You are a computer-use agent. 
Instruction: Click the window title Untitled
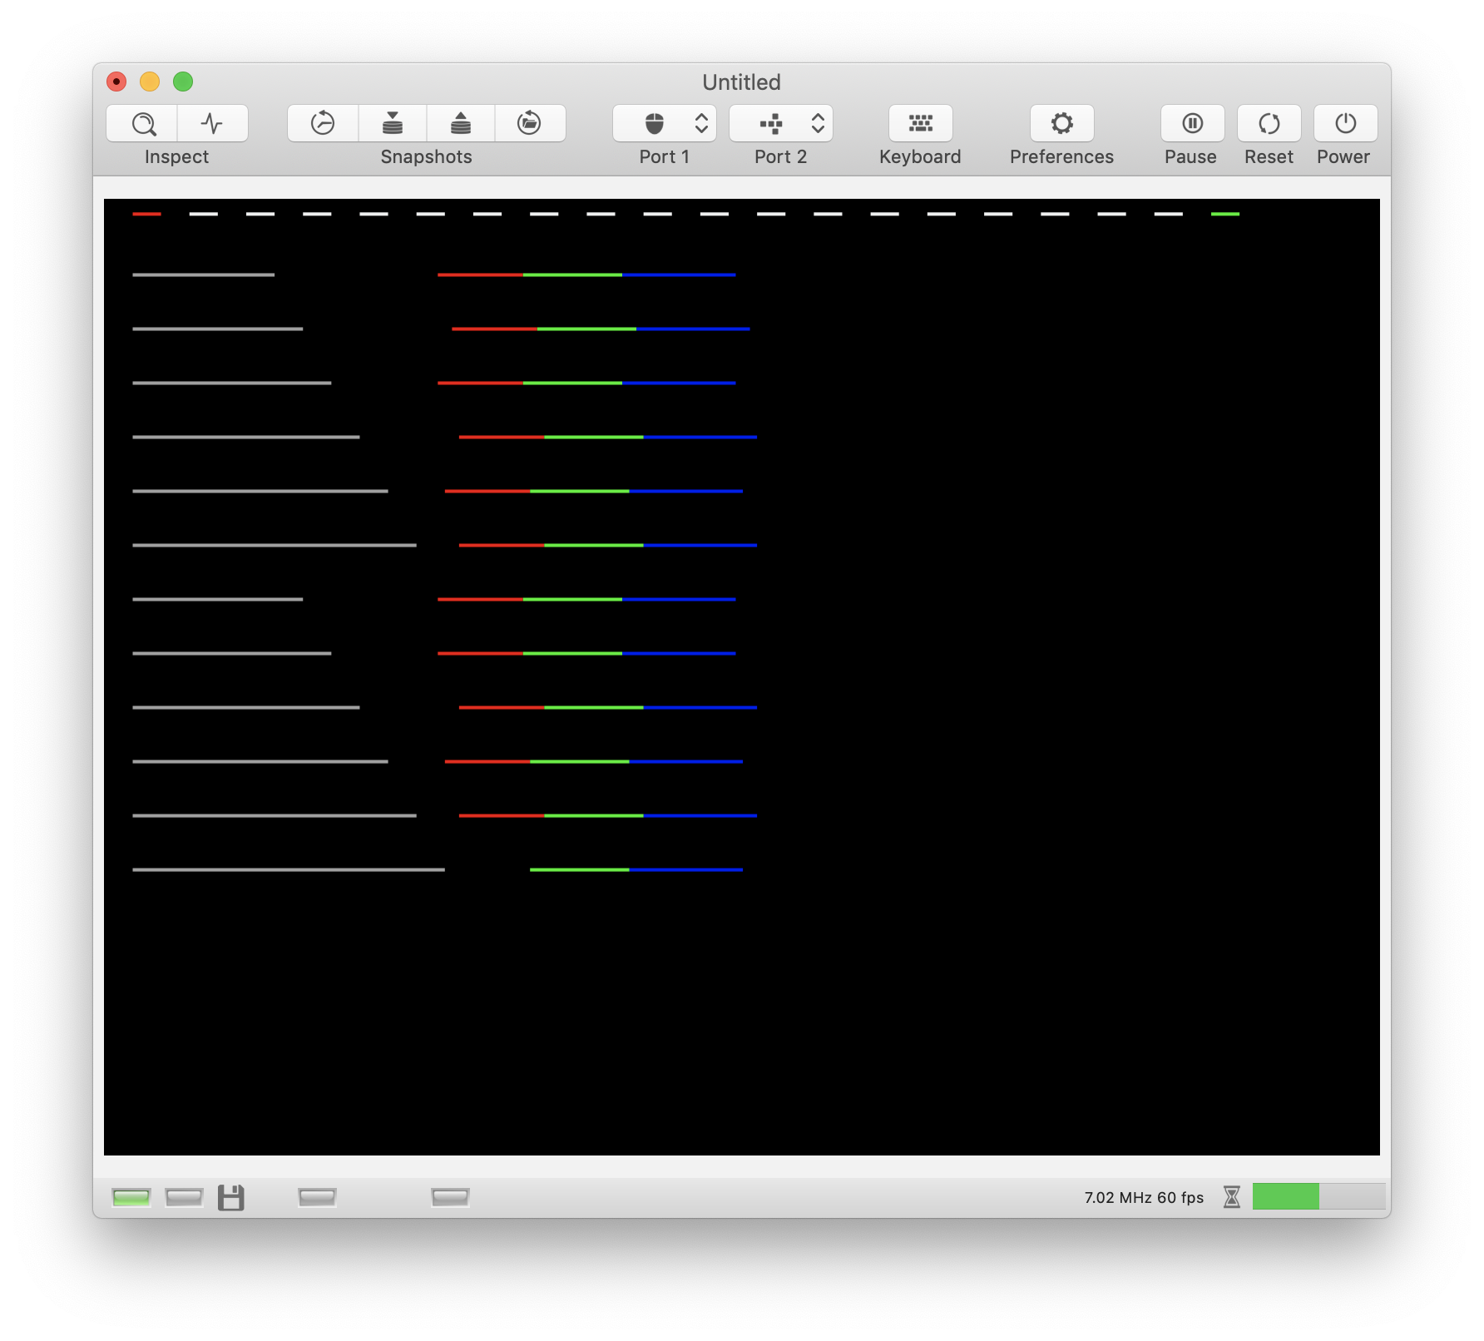coord(741,82)
